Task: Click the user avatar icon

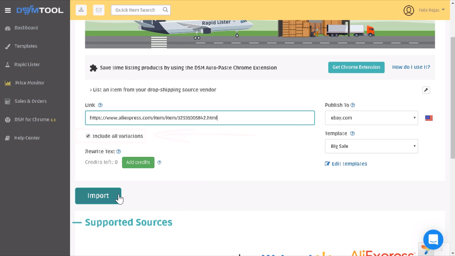Action: tap(409, 10)
